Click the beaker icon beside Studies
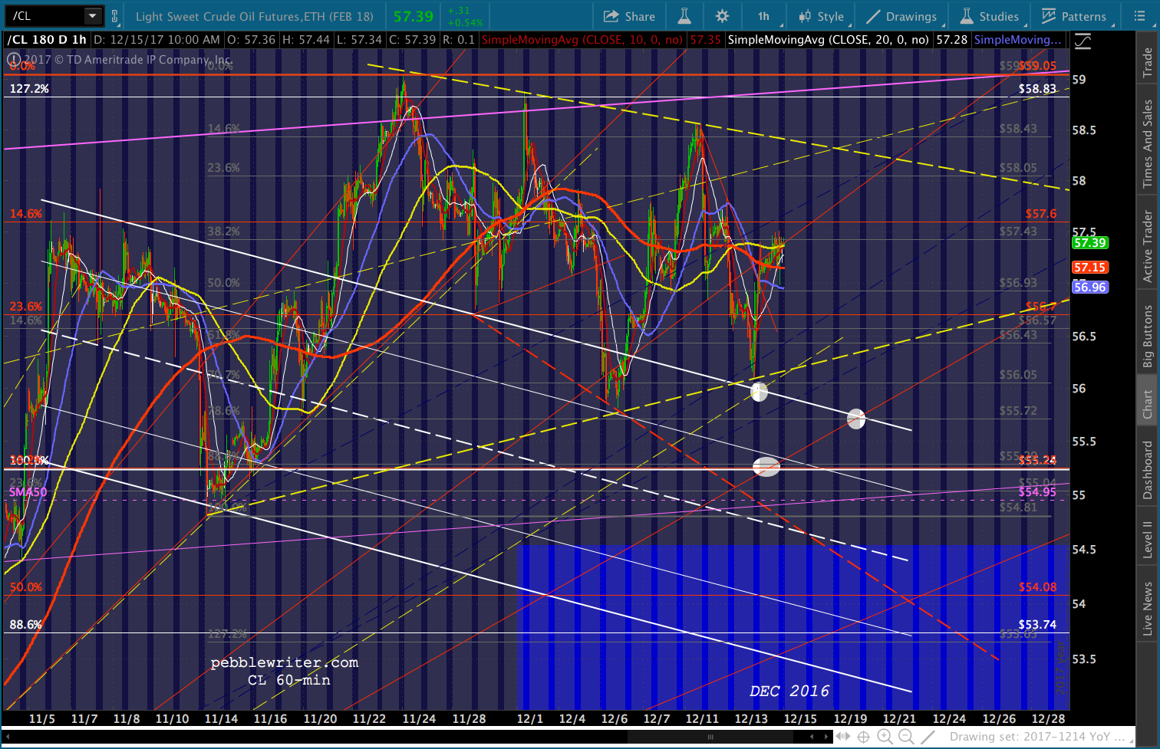The width and height of the screenshot is (1160, 749). click(967, 16)
